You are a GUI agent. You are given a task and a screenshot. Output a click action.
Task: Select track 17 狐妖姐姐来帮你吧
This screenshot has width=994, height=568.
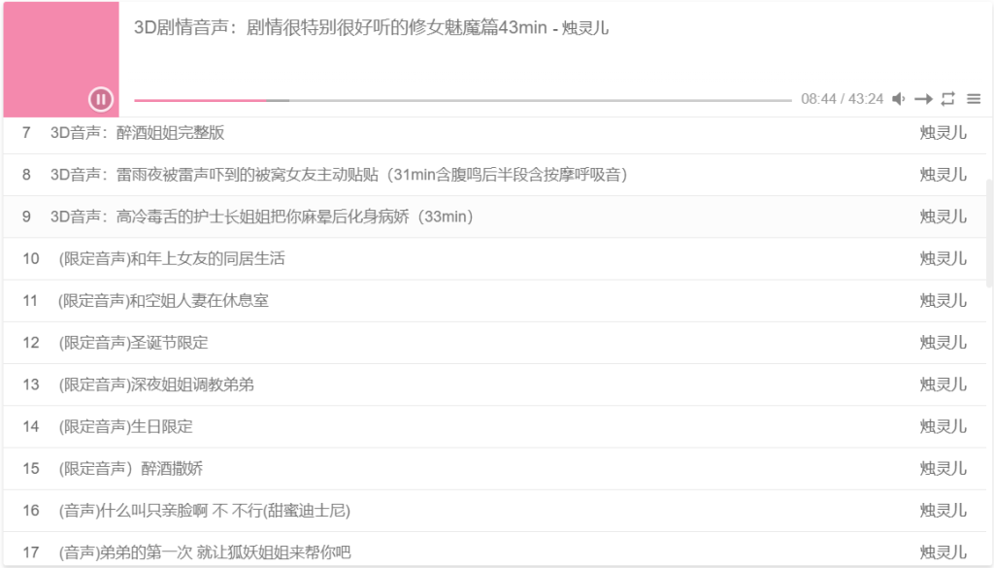tap(494, 551)
